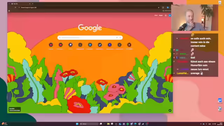Screen dimensions: 224x126
Task: Open the Chrome profile button in the toolbar
Action: click(168, 7)
